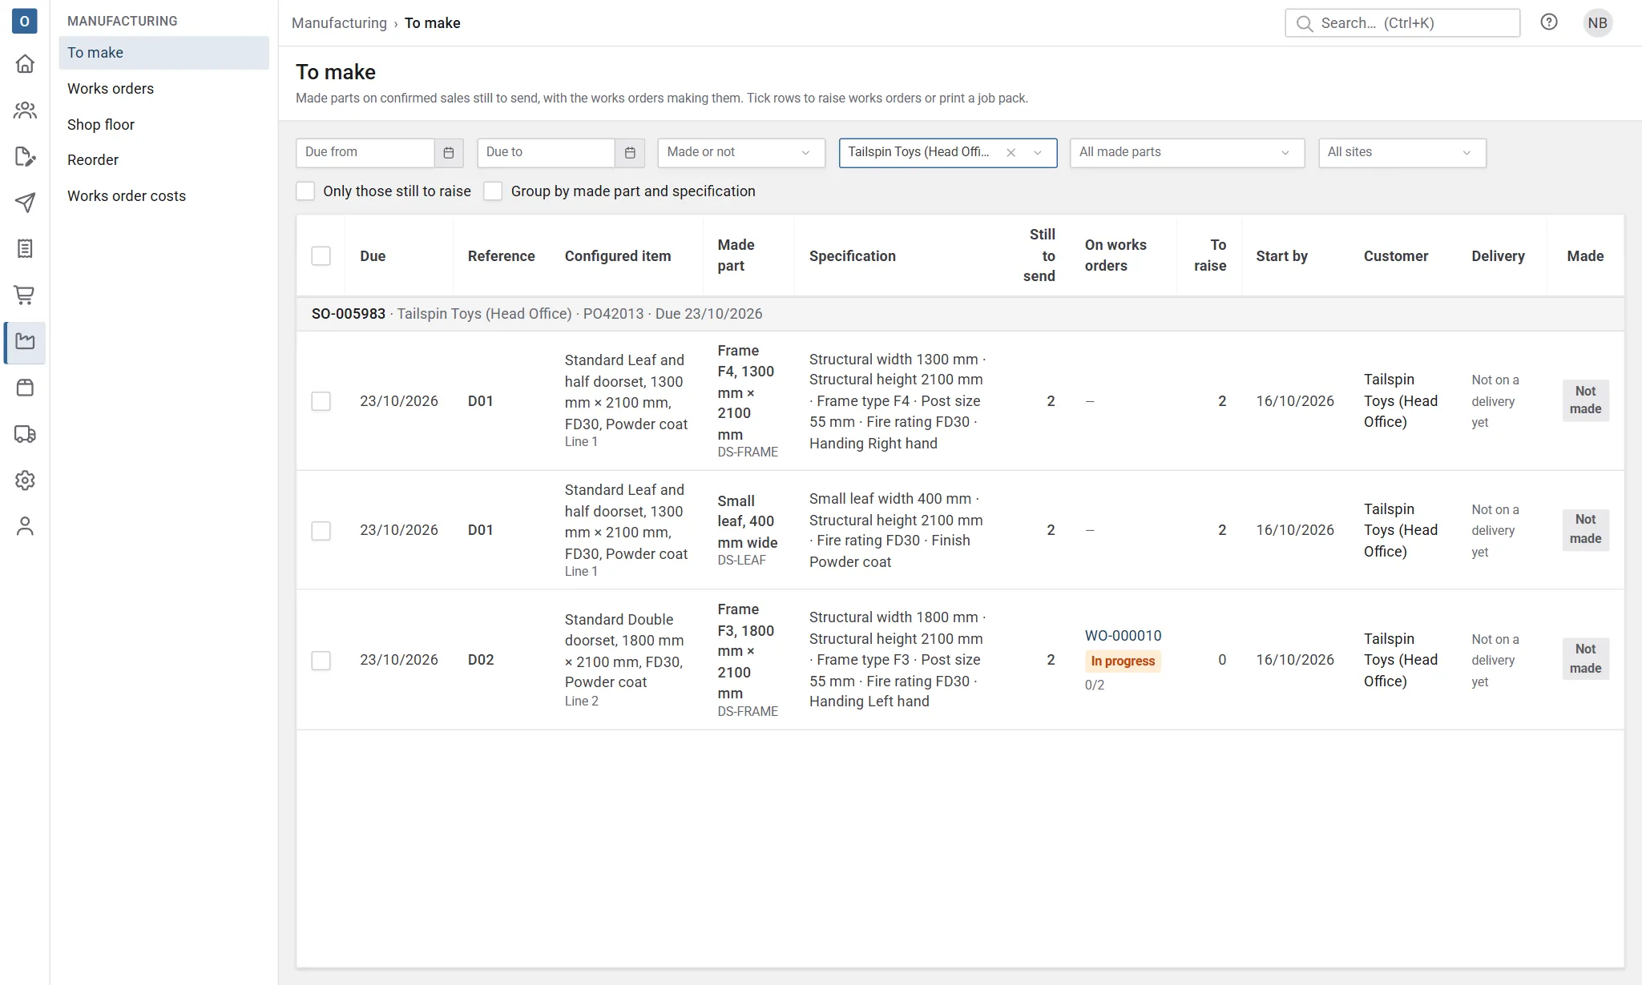Select To make in the menu
Viewport: 1642px width, 985px height.
[x=163, y=53]
